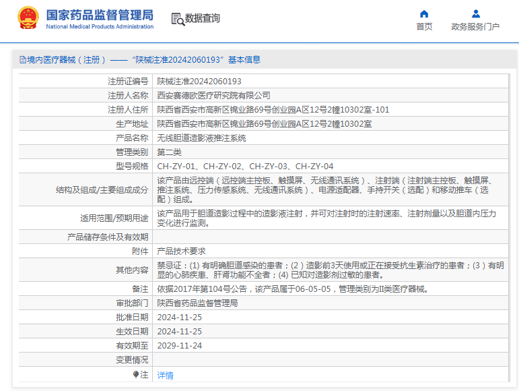This screenshot has height=391, width=519.
Task: Click the 产品技术要求 attachment
Action: pyautogui.click(x=181, y=251)
